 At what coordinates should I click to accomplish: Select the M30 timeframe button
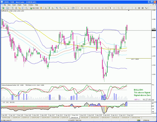point(89,8)
